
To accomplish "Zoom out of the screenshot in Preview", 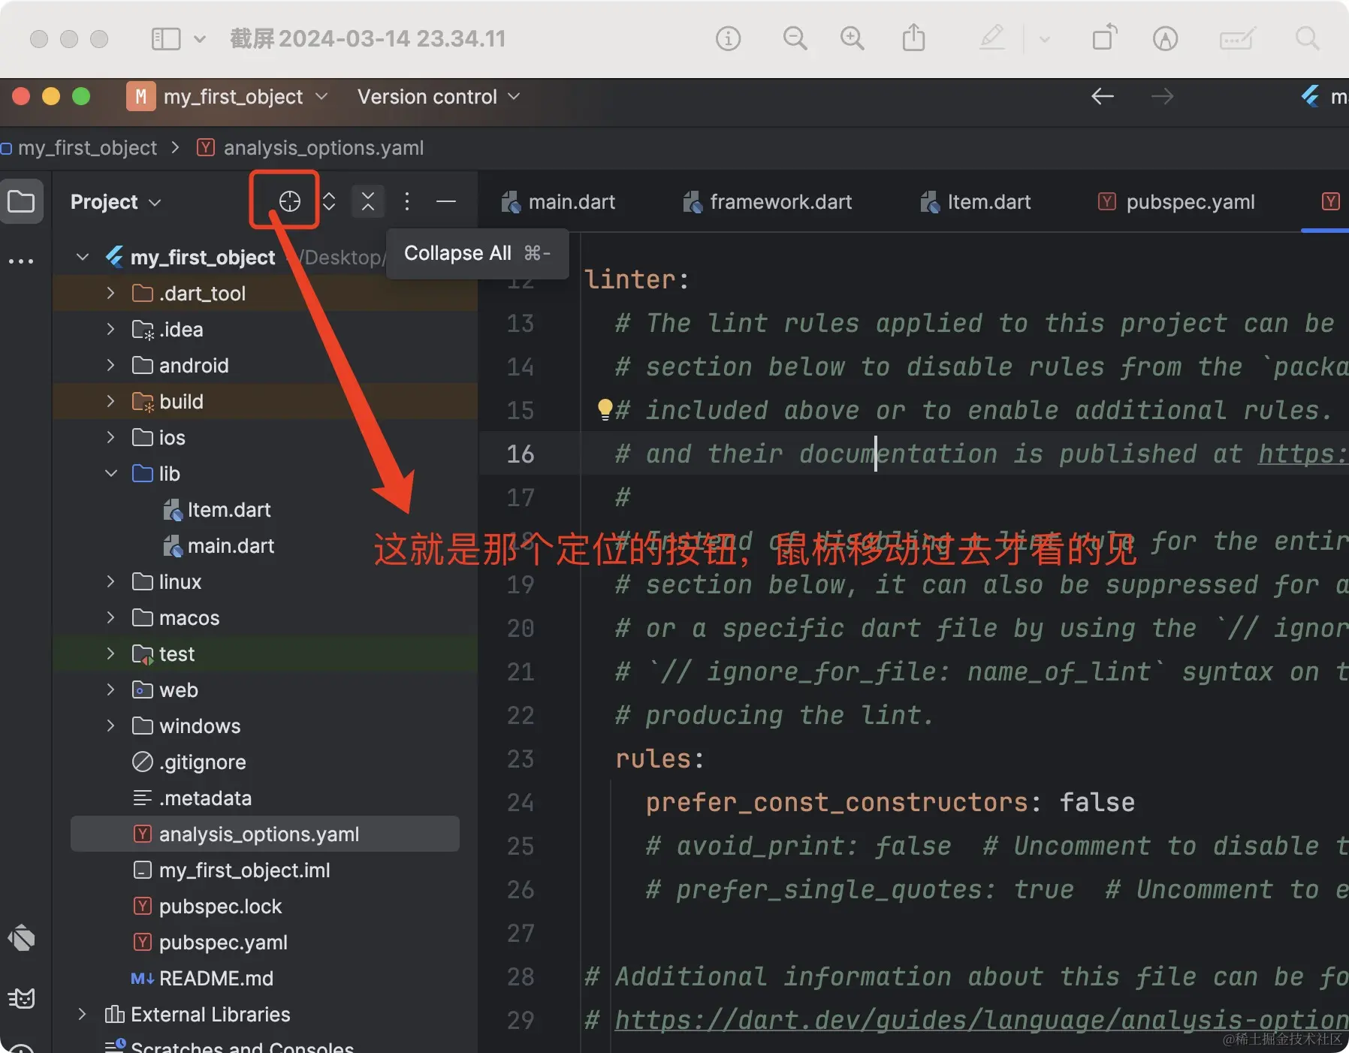I will [x=795, y=38].
